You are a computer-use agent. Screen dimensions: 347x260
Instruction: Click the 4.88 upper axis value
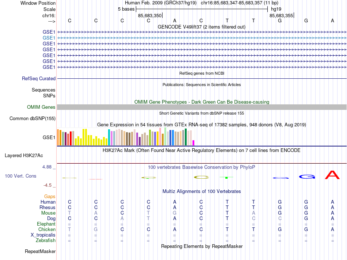point(47,167)
